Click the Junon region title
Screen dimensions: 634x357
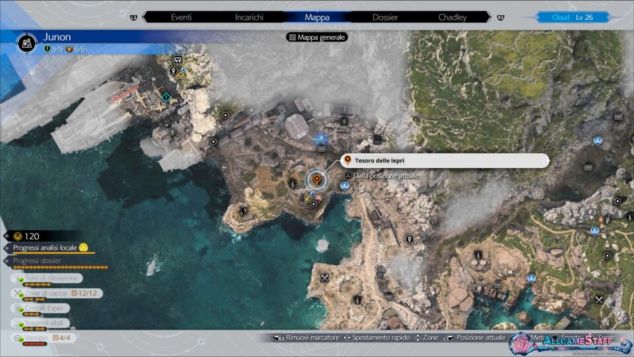[x=57, y=37]
